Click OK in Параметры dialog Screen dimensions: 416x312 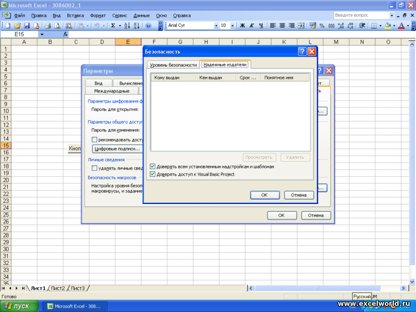coord(281,215)
